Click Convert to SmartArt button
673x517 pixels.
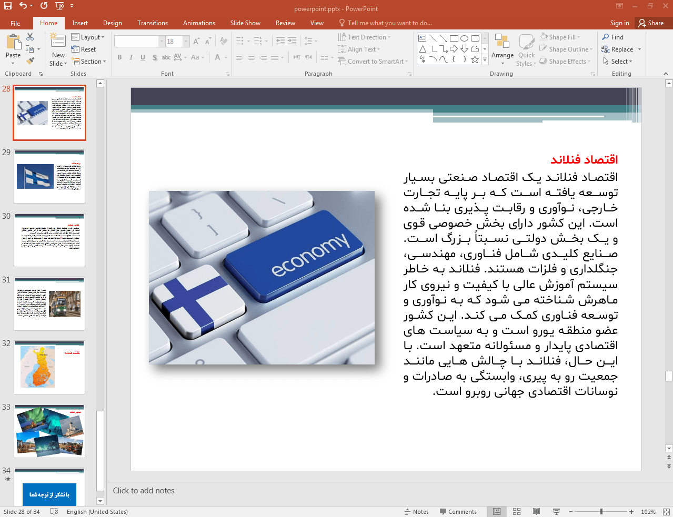tap(373, 62)
